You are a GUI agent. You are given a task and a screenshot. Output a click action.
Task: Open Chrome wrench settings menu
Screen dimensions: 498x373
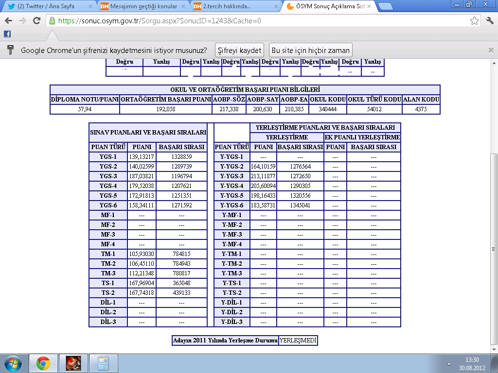[490, 21]
